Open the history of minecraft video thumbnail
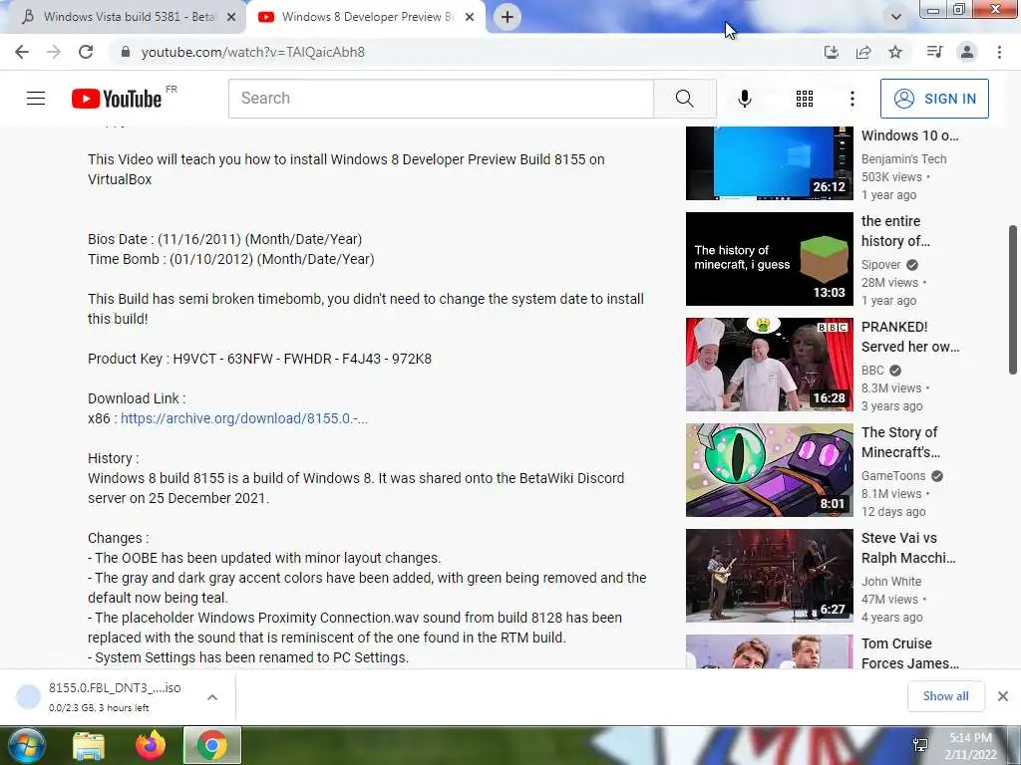Screen dimensions: 1021x765 pos(769,259)
